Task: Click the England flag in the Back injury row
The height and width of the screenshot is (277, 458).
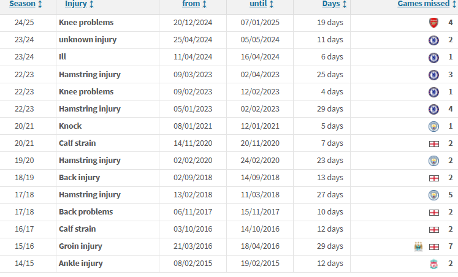Action: (433, 178)
